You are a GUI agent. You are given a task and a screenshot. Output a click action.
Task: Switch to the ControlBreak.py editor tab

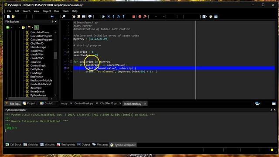click(84, 103)
